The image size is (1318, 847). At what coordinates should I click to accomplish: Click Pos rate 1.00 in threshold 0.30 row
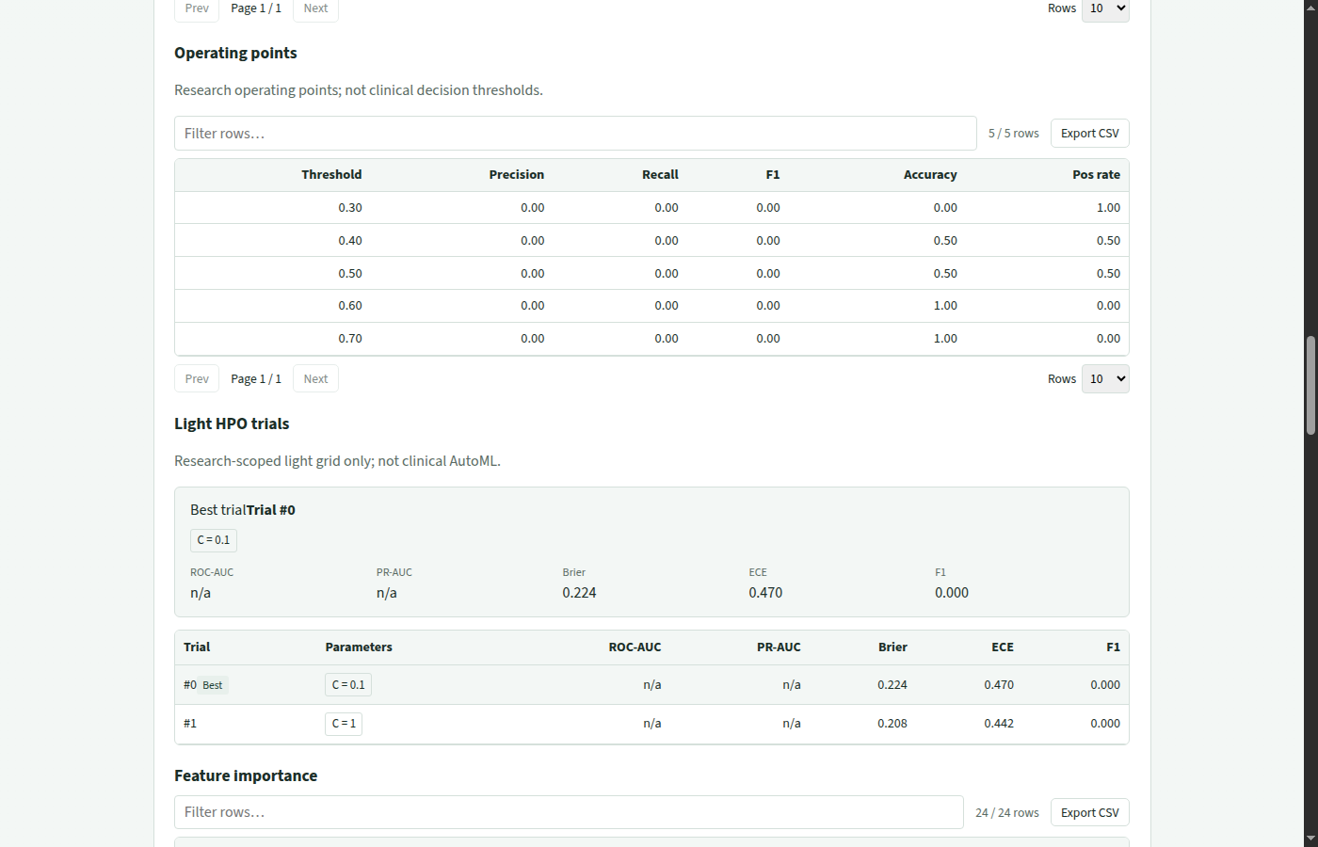coord(1108,207)
